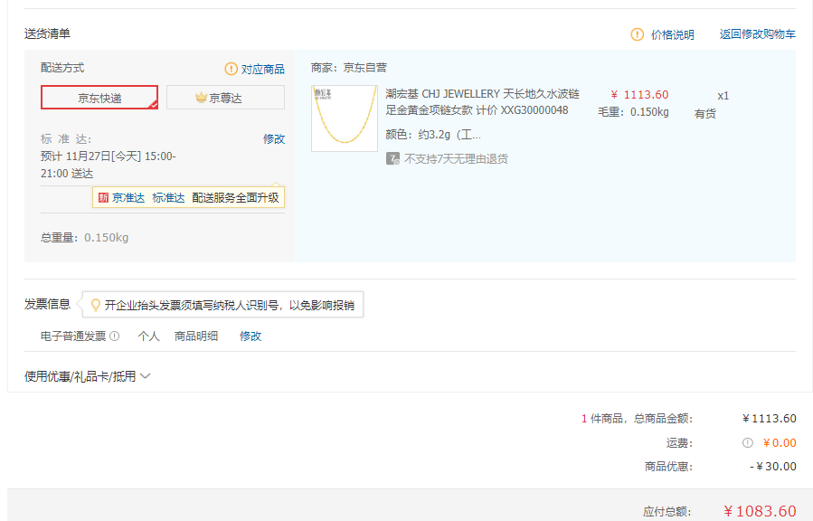Open the 对应商品 link

point(263,69)
